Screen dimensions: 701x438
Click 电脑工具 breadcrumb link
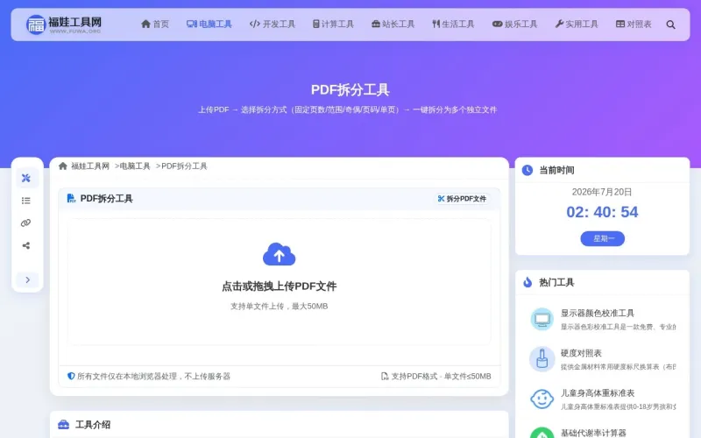(135, 166)
